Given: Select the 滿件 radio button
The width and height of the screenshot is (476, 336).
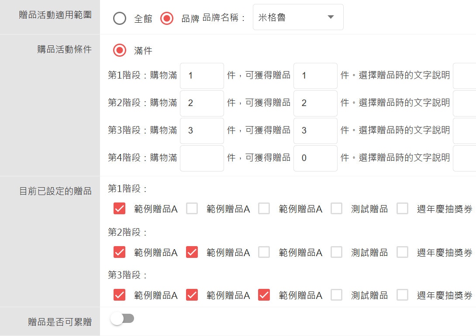Looking at the screenshot, I should click(119, 49).
